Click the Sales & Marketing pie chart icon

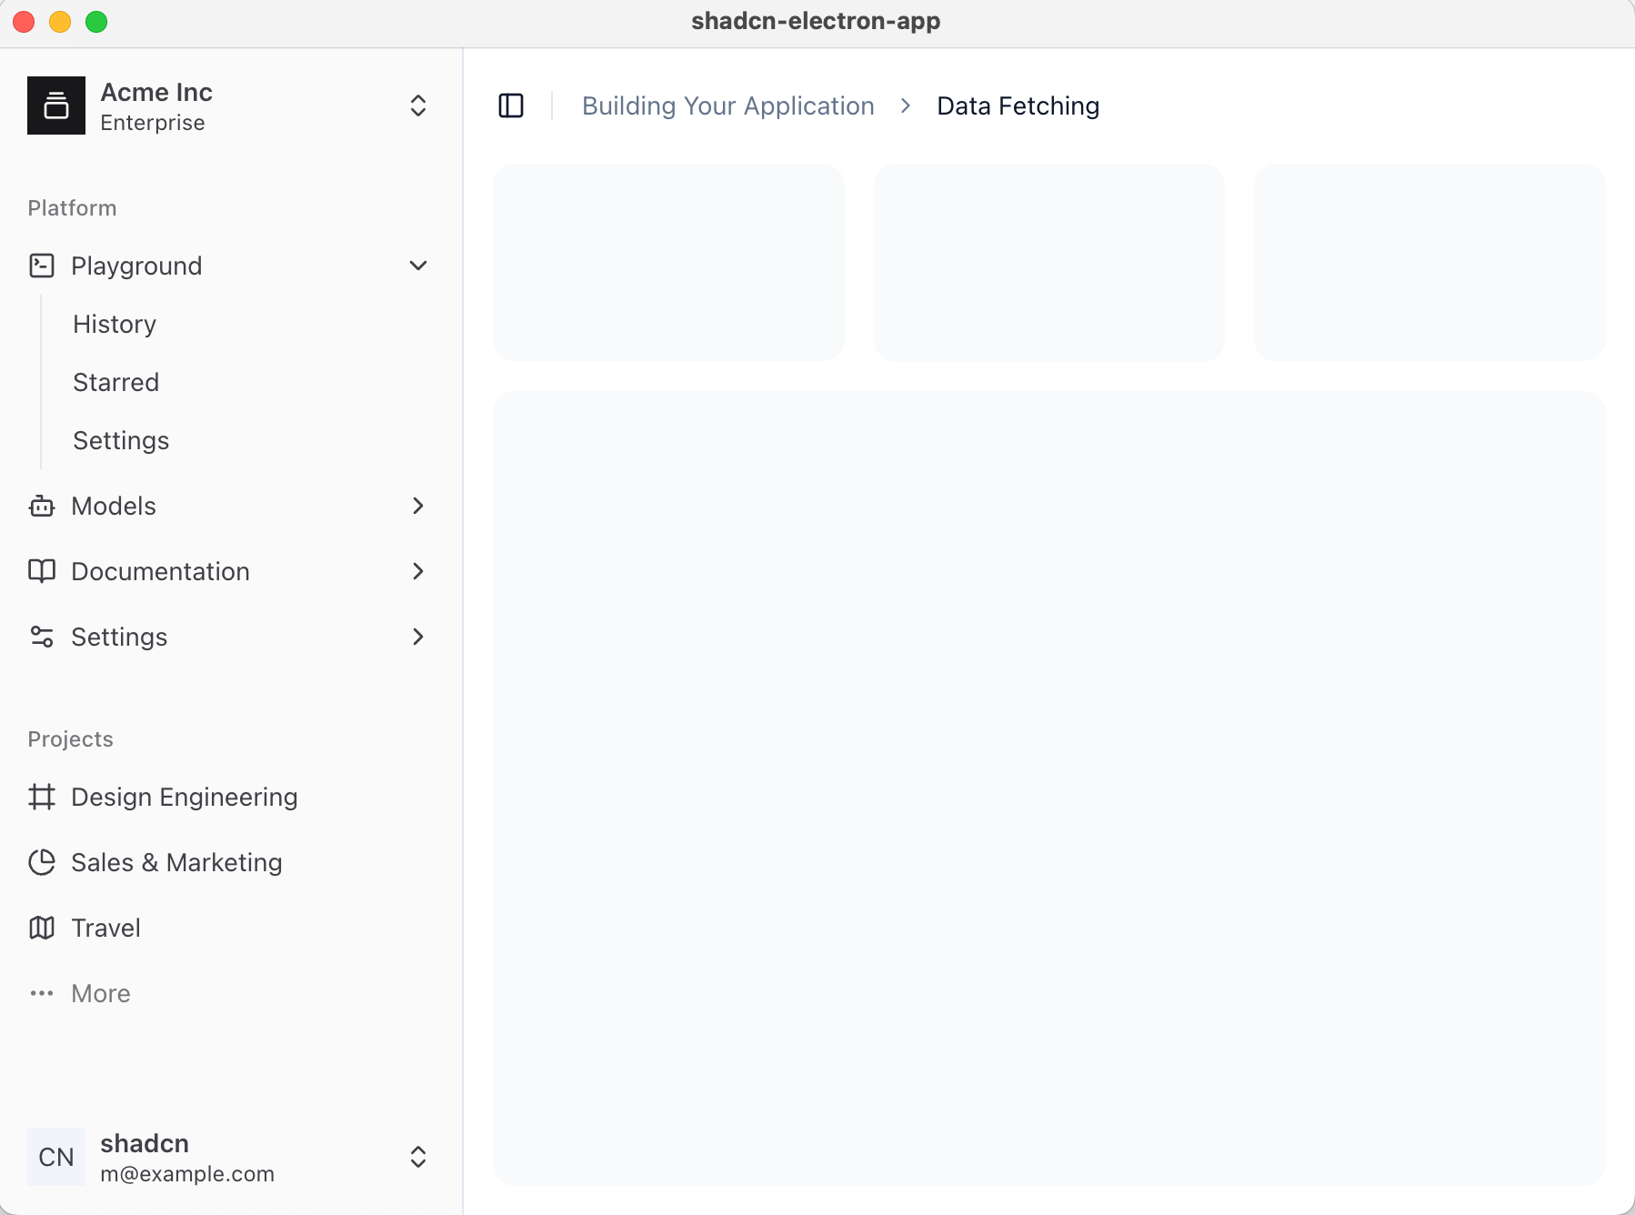coord(42,862)
